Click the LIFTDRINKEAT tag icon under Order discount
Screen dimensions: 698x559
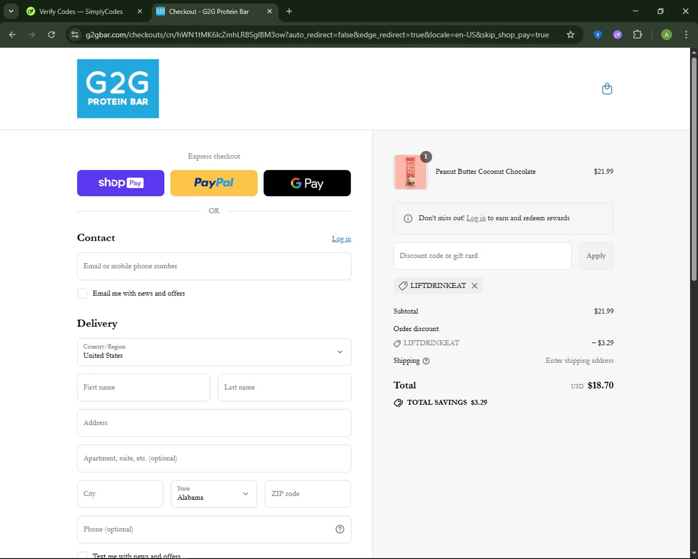pyautogui.click(x=397, y=343)
